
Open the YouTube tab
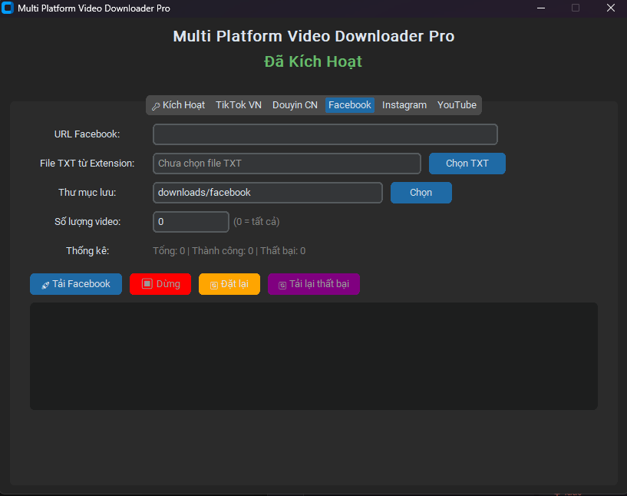(x=457, y=105)
